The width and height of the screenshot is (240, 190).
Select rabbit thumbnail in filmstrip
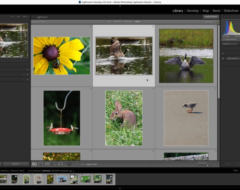click(x=26, y=179)
